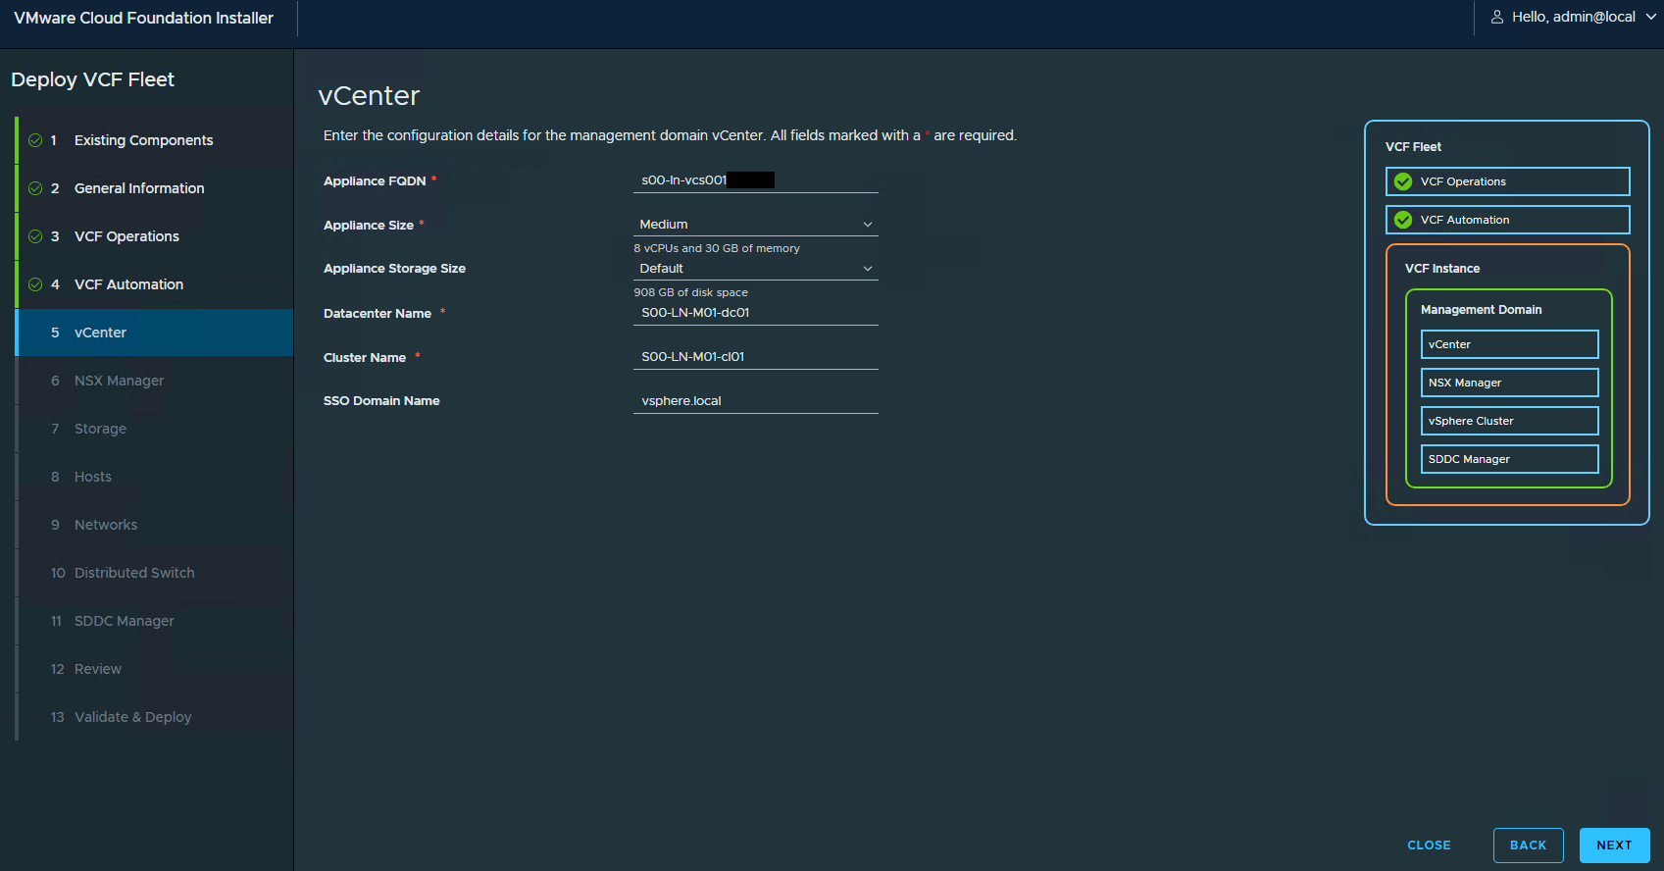The height and width of the screenshot is (871, 1664).
Task: Open the admin@local account dropdown chevron
Action: pos(1651,17)
